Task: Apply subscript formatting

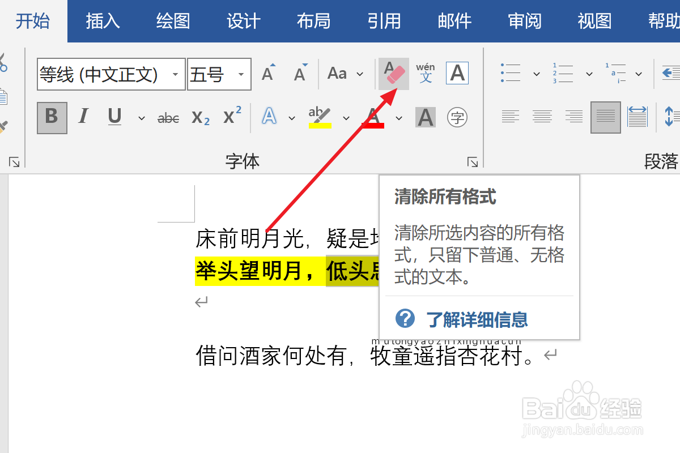Action: pyautogui.click(x=199, y=117)
